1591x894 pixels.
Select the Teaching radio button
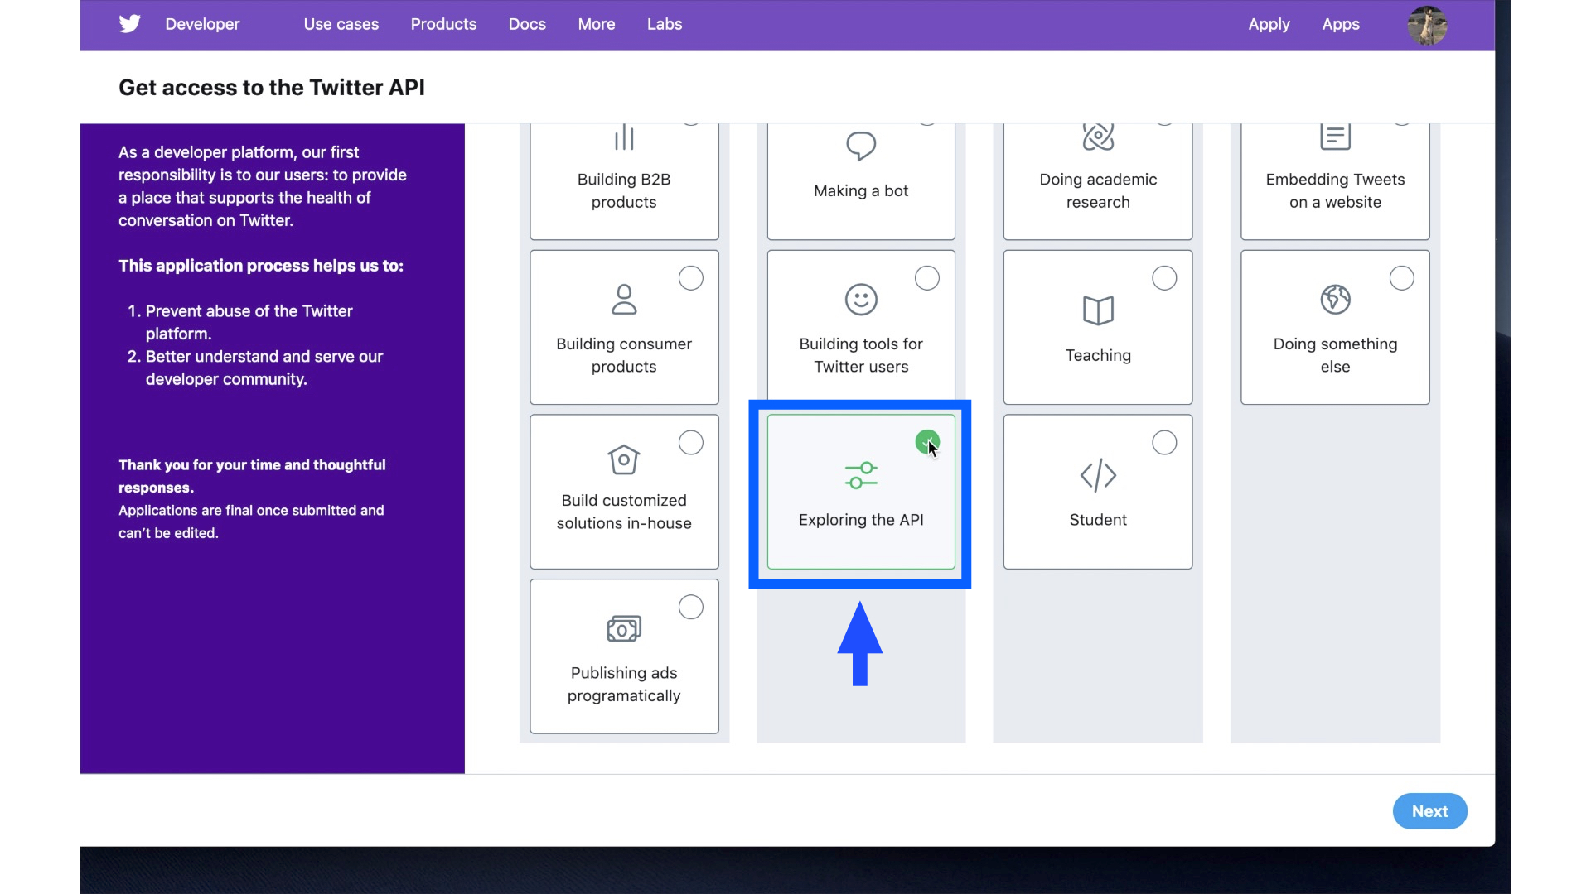[x=1164, y=278]
